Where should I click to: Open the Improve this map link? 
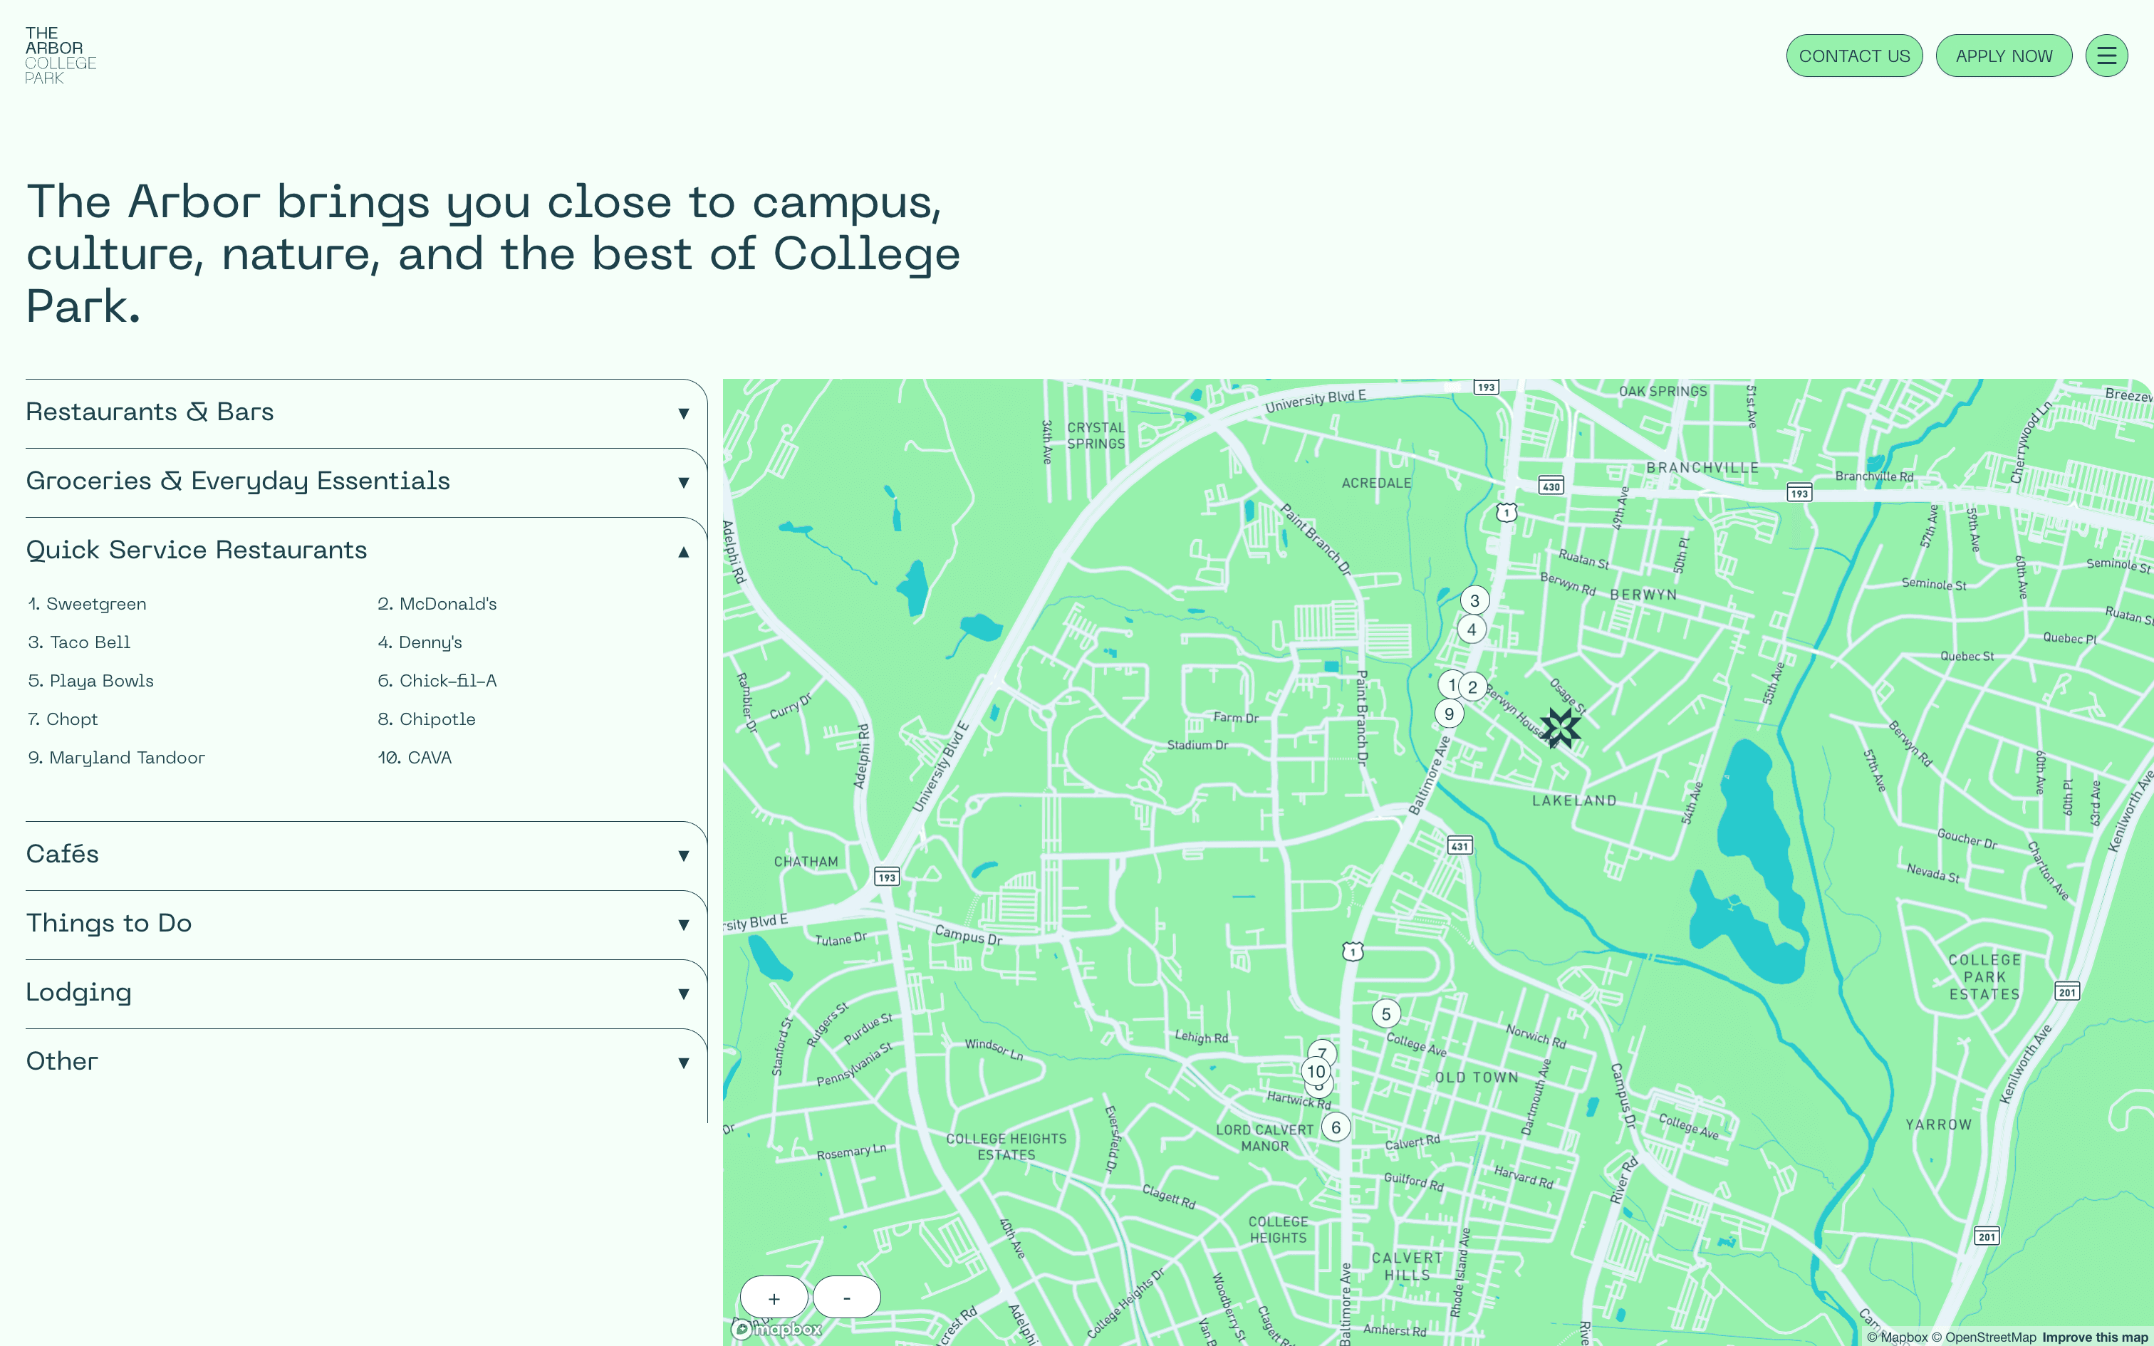coord(2094,1337)
